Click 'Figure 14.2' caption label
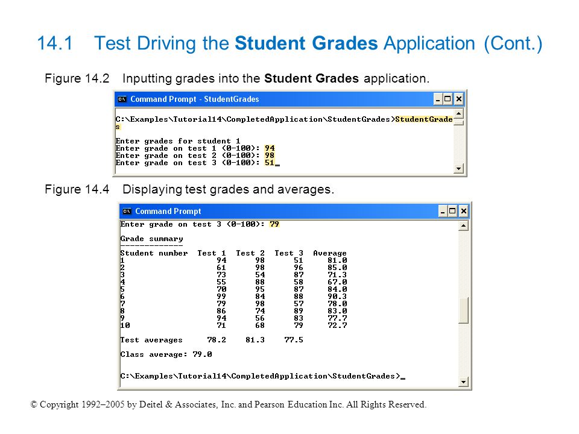579x434 pixels. pos(77,78)
